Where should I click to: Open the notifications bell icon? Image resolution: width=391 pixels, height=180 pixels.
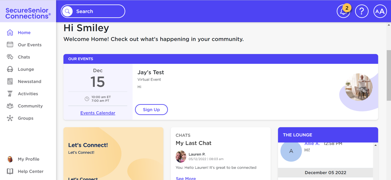tap(343, 12)
